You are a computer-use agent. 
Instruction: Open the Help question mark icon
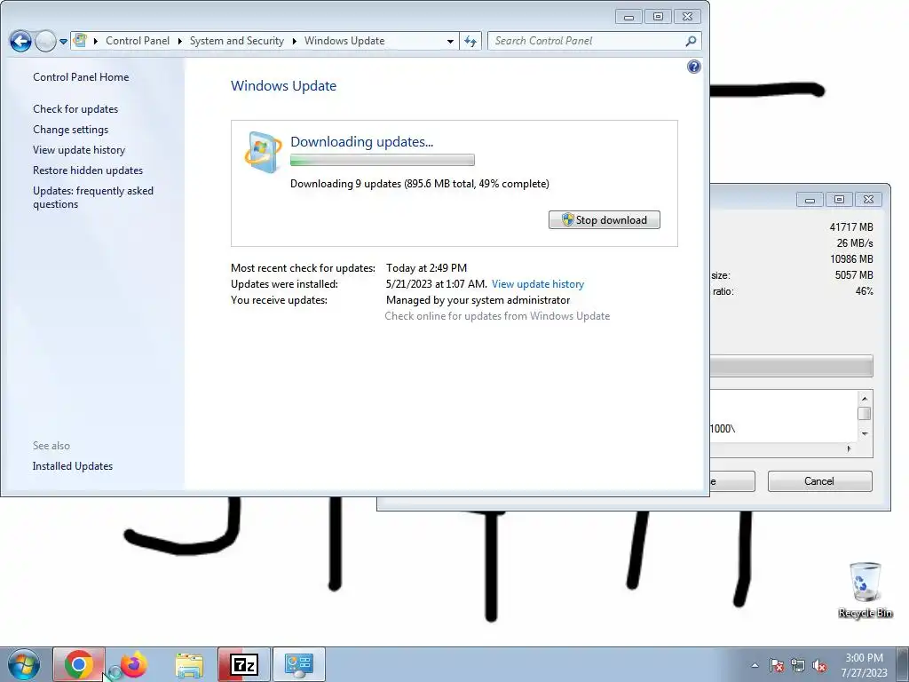point(694,67)
